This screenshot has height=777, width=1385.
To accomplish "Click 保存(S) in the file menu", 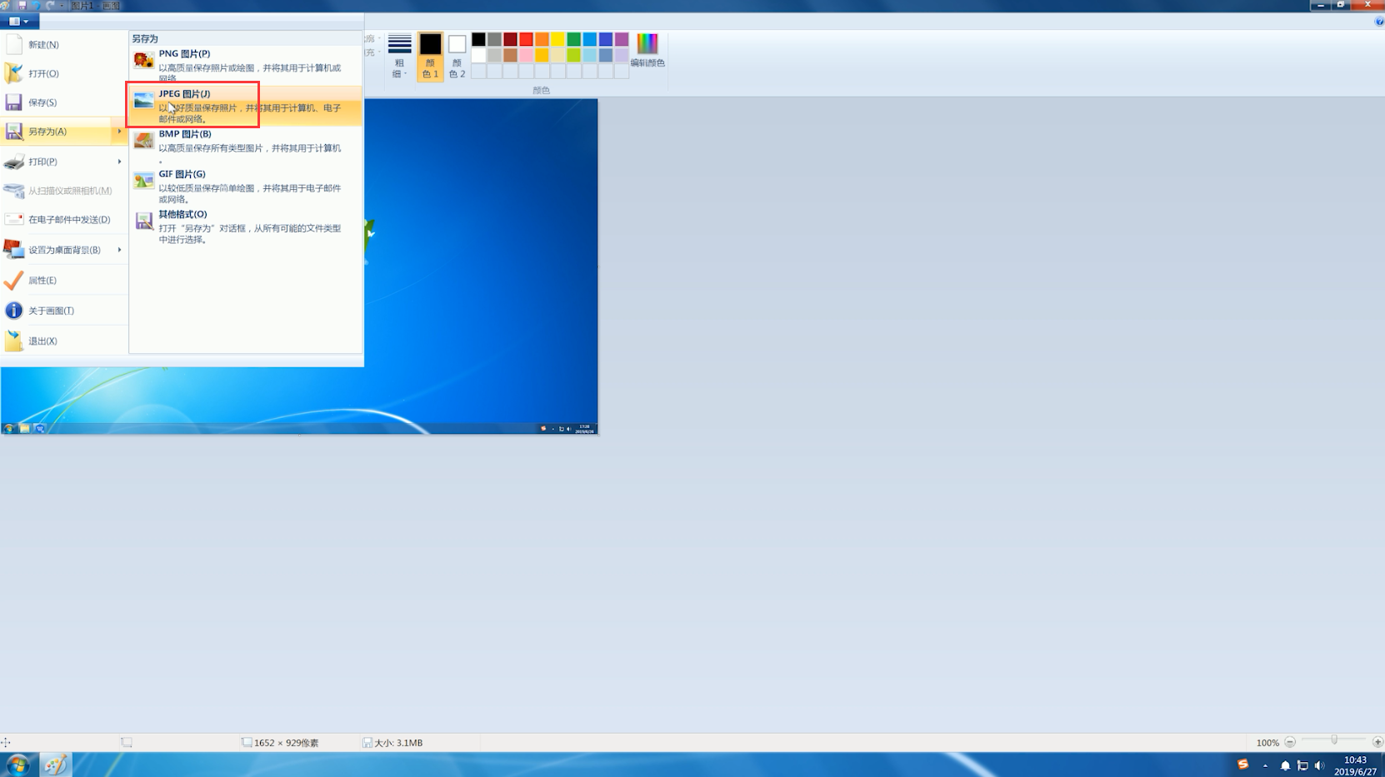I will click(64, 102).
